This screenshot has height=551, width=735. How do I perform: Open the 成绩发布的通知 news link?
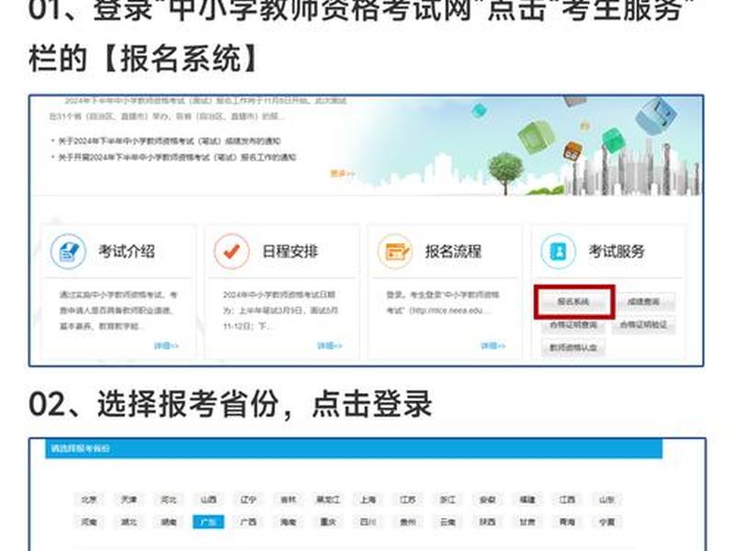point(169,141)
